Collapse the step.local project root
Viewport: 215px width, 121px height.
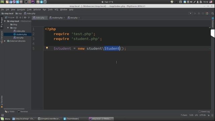(x=5, y=21)
